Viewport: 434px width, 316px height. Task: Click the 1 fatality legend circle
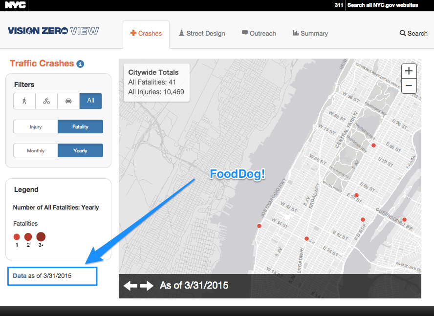pyautogui.click(x=17, y=237)
